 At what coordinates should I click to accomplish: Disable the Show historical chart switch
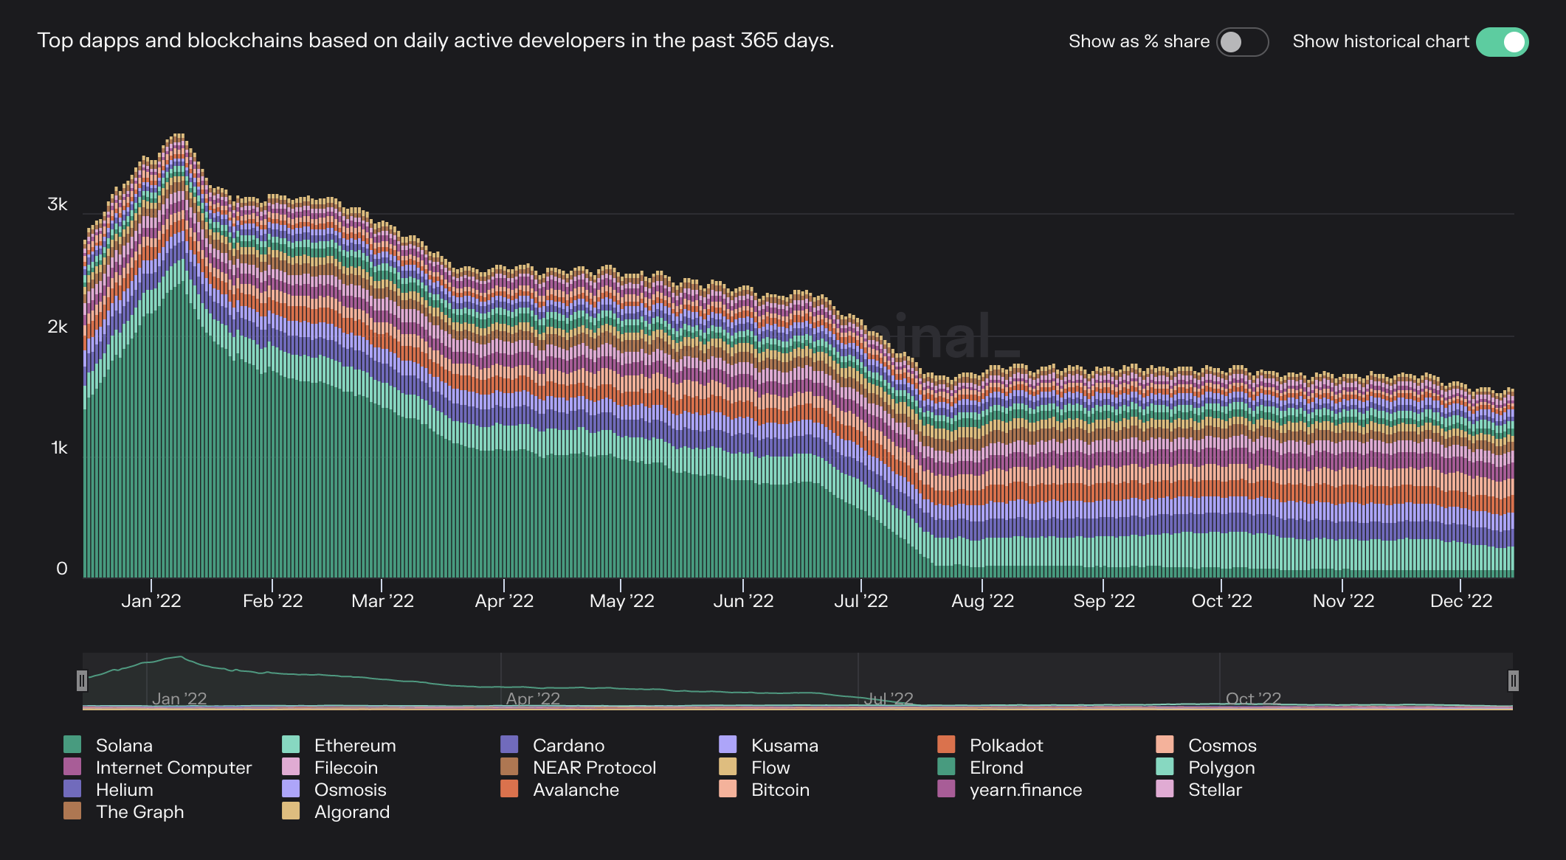(1502, 42)
